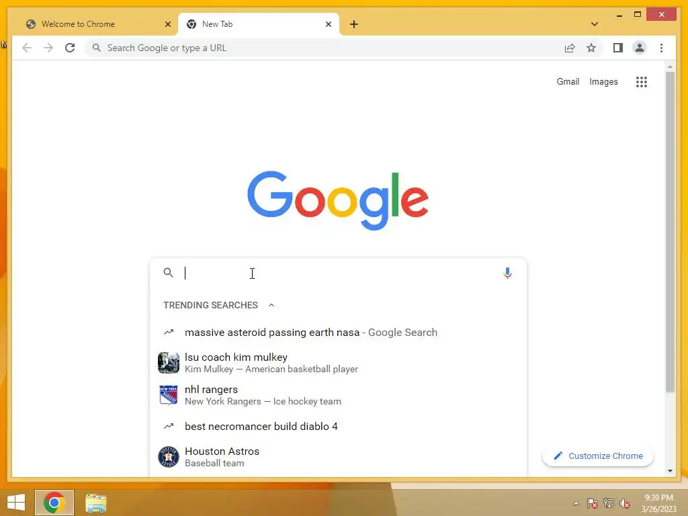Go back with the browser back arrow
This screenshot has width=688, height=516.
27,48
